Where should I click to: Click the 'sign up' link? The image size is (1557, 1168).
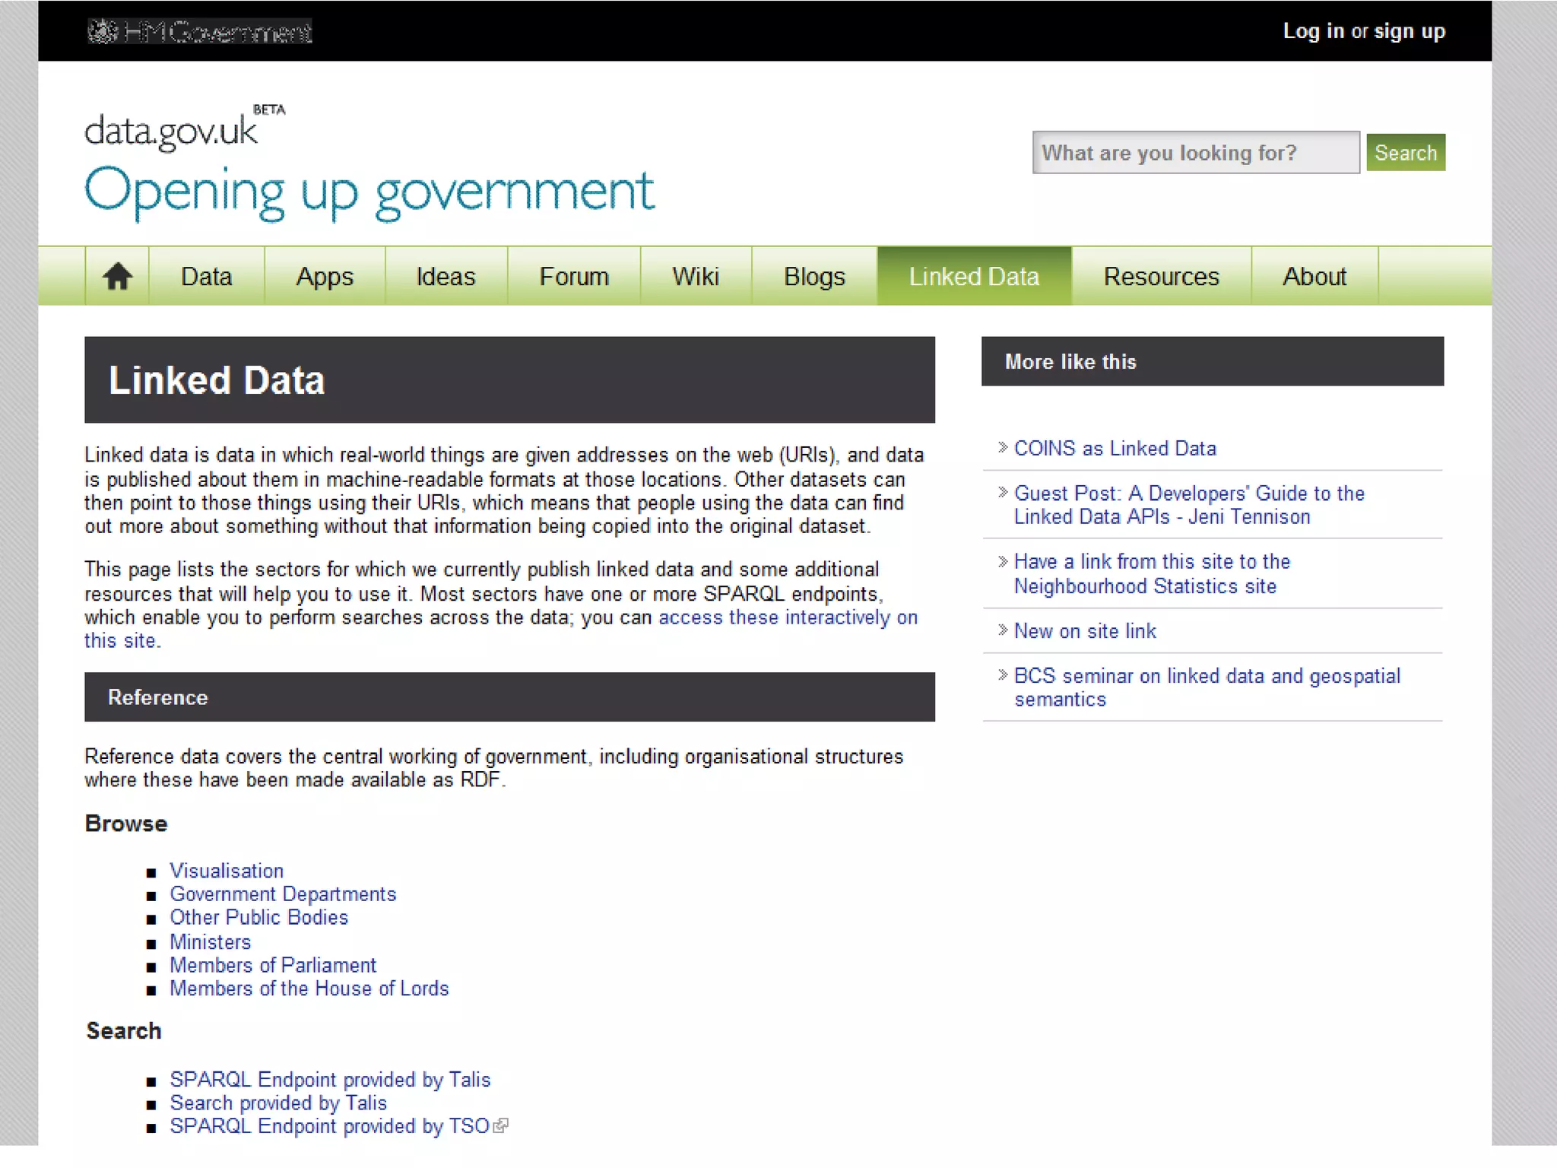(1410, 31)
